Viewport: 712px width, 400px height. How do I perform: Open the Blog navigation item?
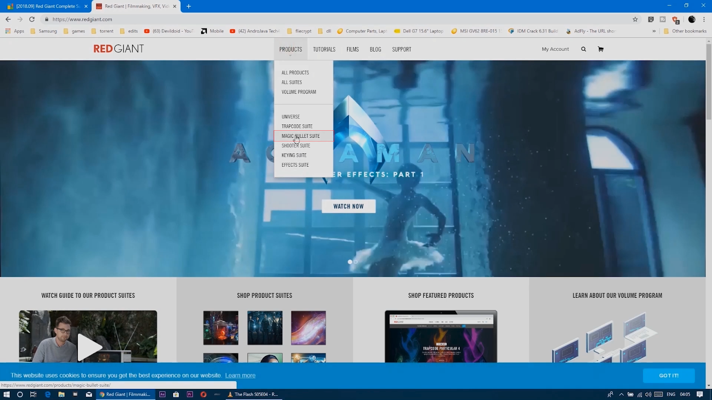375,49
